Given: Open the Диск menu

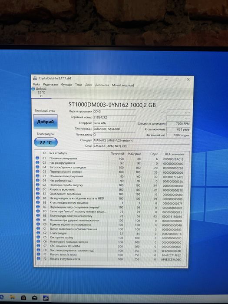Looking at the screenshot, I should tap(89, 85).
